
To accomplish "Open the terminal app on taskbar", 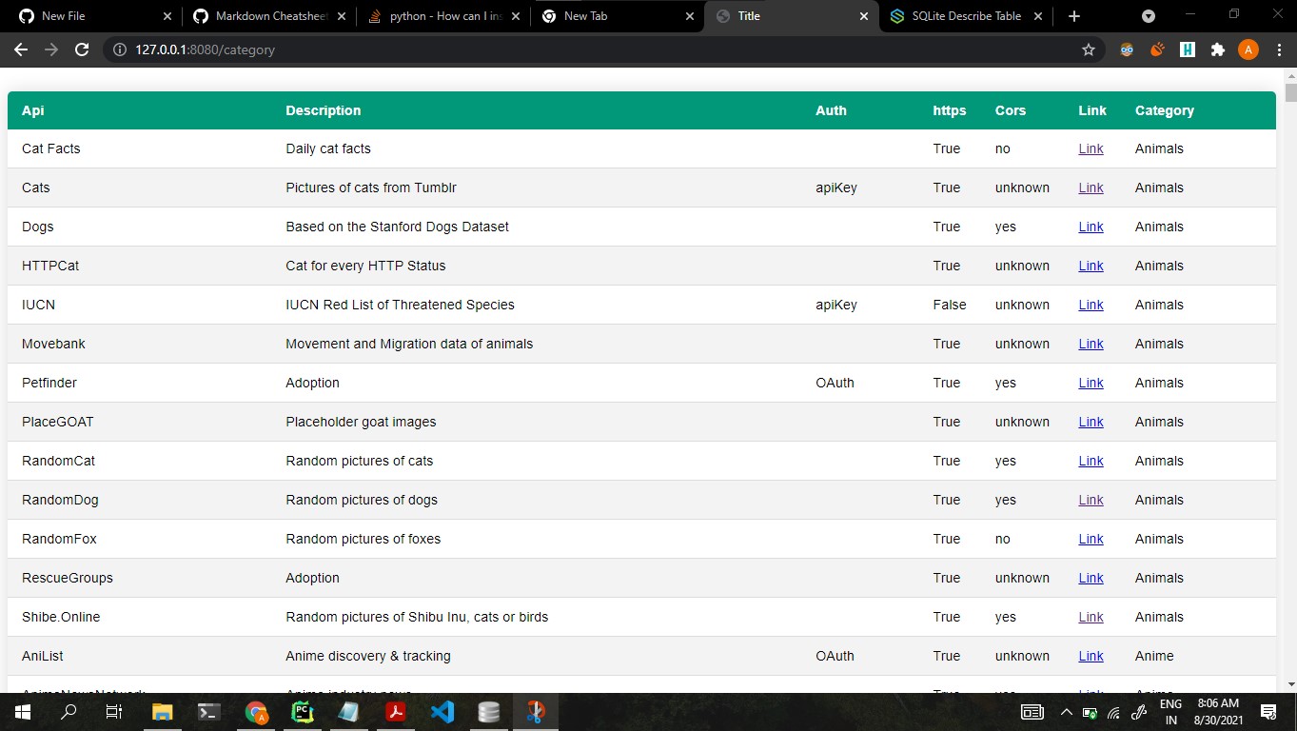I will [209, 711].
